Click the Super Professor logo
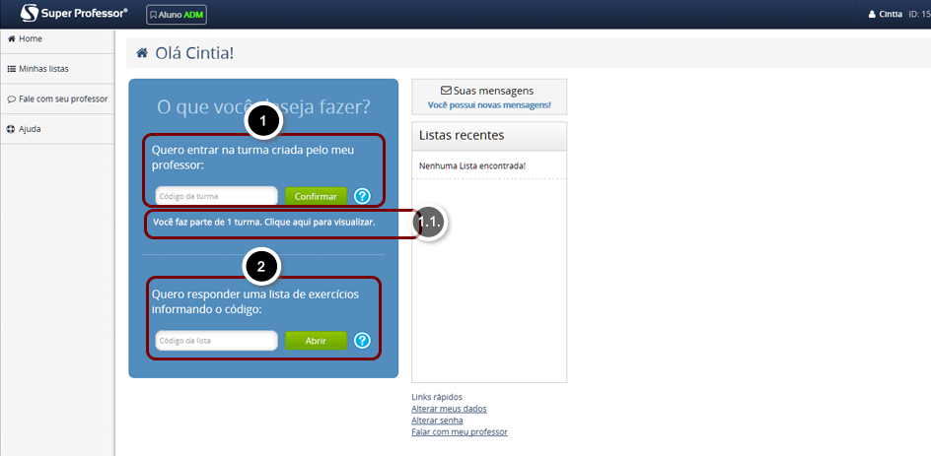This screenshot has width=931, height=456. 73,14
